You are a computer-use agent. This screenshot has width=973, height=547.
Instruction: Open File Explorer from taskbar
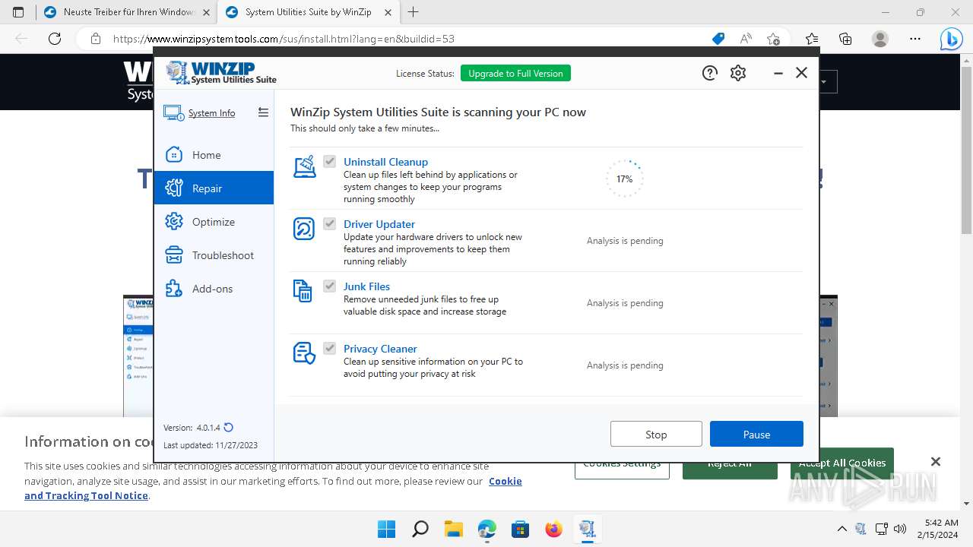[x=453, y=529]
